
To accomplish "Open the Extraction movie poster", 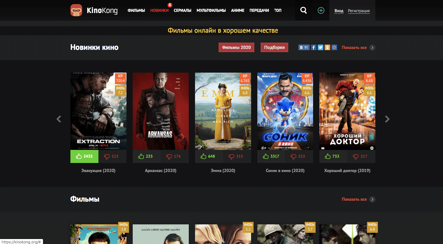I will click(98, 111).
